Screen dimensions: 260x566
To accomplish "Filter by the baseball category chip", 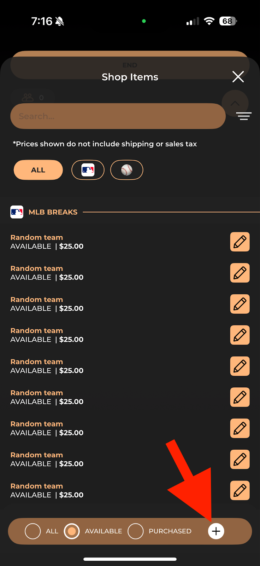I will click(x=127, y=170).
